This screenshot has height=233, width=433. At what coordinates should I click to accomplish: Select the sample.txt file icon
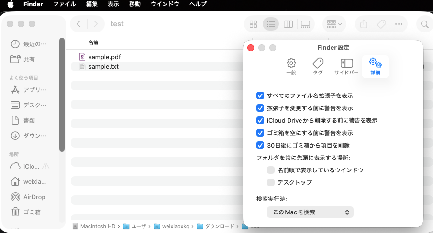coord(82,66)
